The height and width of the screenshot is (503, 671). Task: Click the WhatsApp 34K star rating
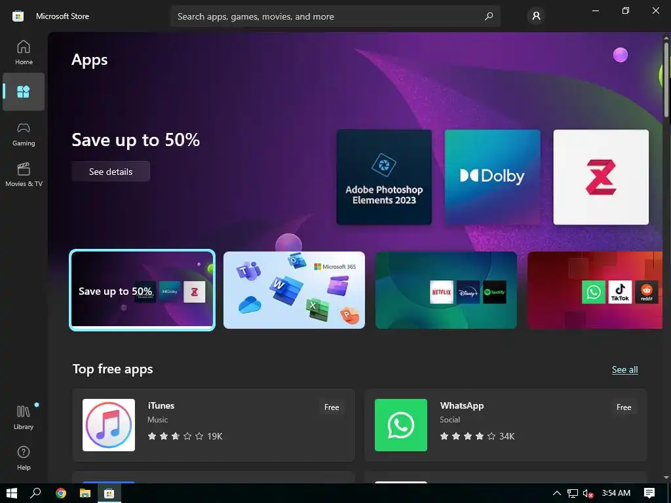[477, 436]
